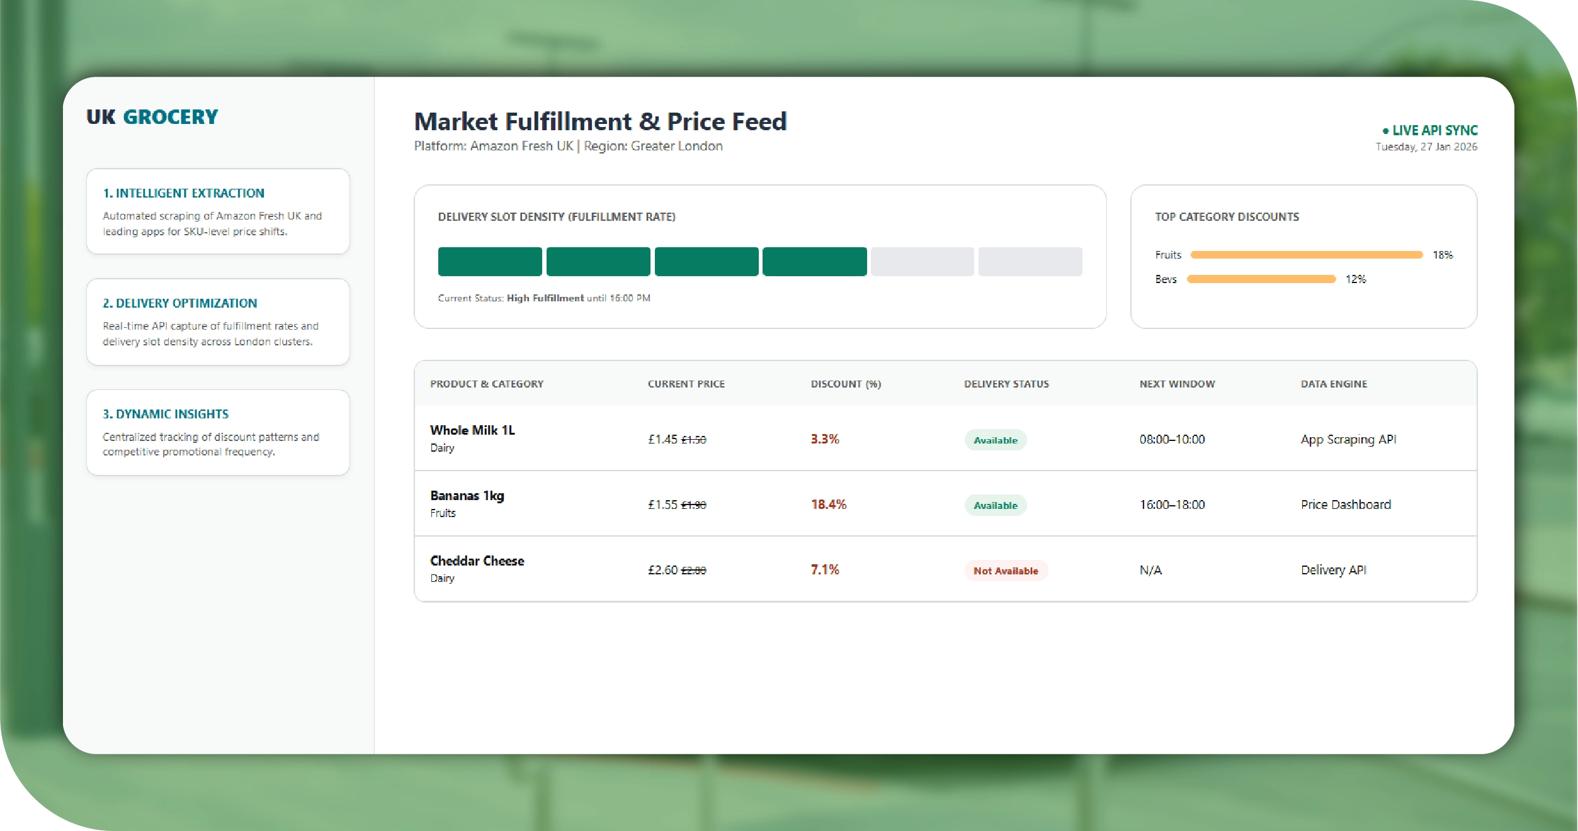Screen dimensions: 1578x831
Task: Click the Delivery Status column header
Action: (1006, 384)
